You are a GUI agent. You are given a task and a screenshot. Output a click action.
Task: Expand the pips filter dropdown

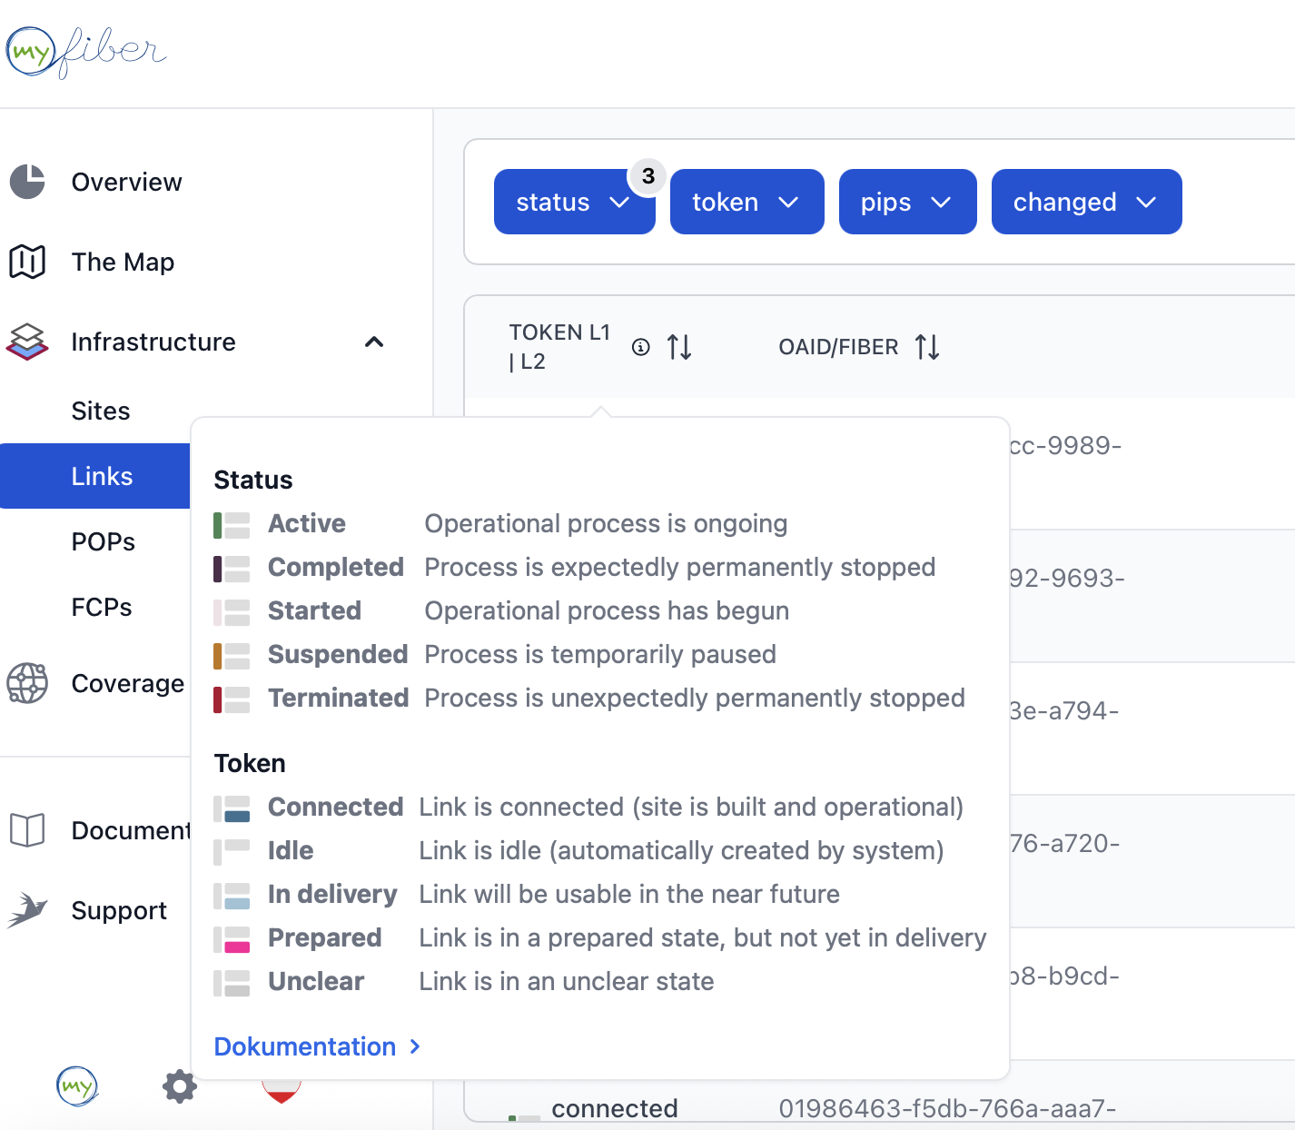[907, 202]
